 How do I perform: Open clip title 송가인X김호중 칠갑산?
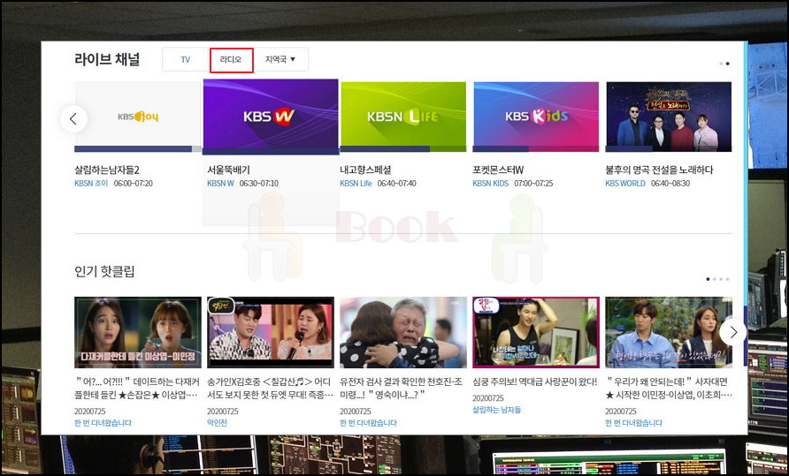(270, 388)
